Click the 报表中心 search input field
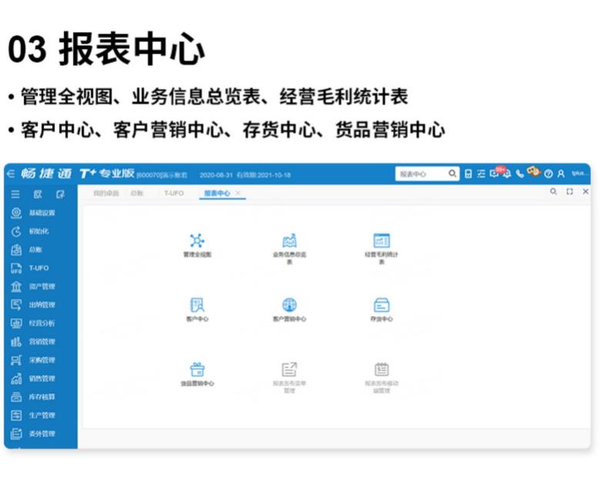The width and height of the screenshot is (606, 477). (422, 174)
